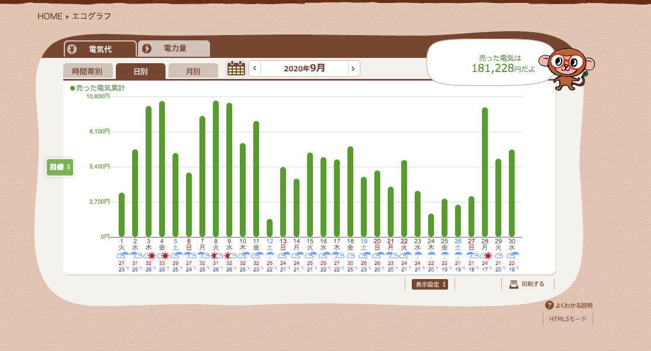The width and height of the screenshot is (651, 351).
Task: Select the 月別 view tab
Action: click(x=193, y=71)
